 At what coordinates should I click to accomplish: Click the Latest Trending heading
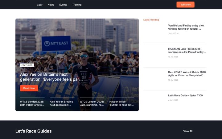coord(151,20)
